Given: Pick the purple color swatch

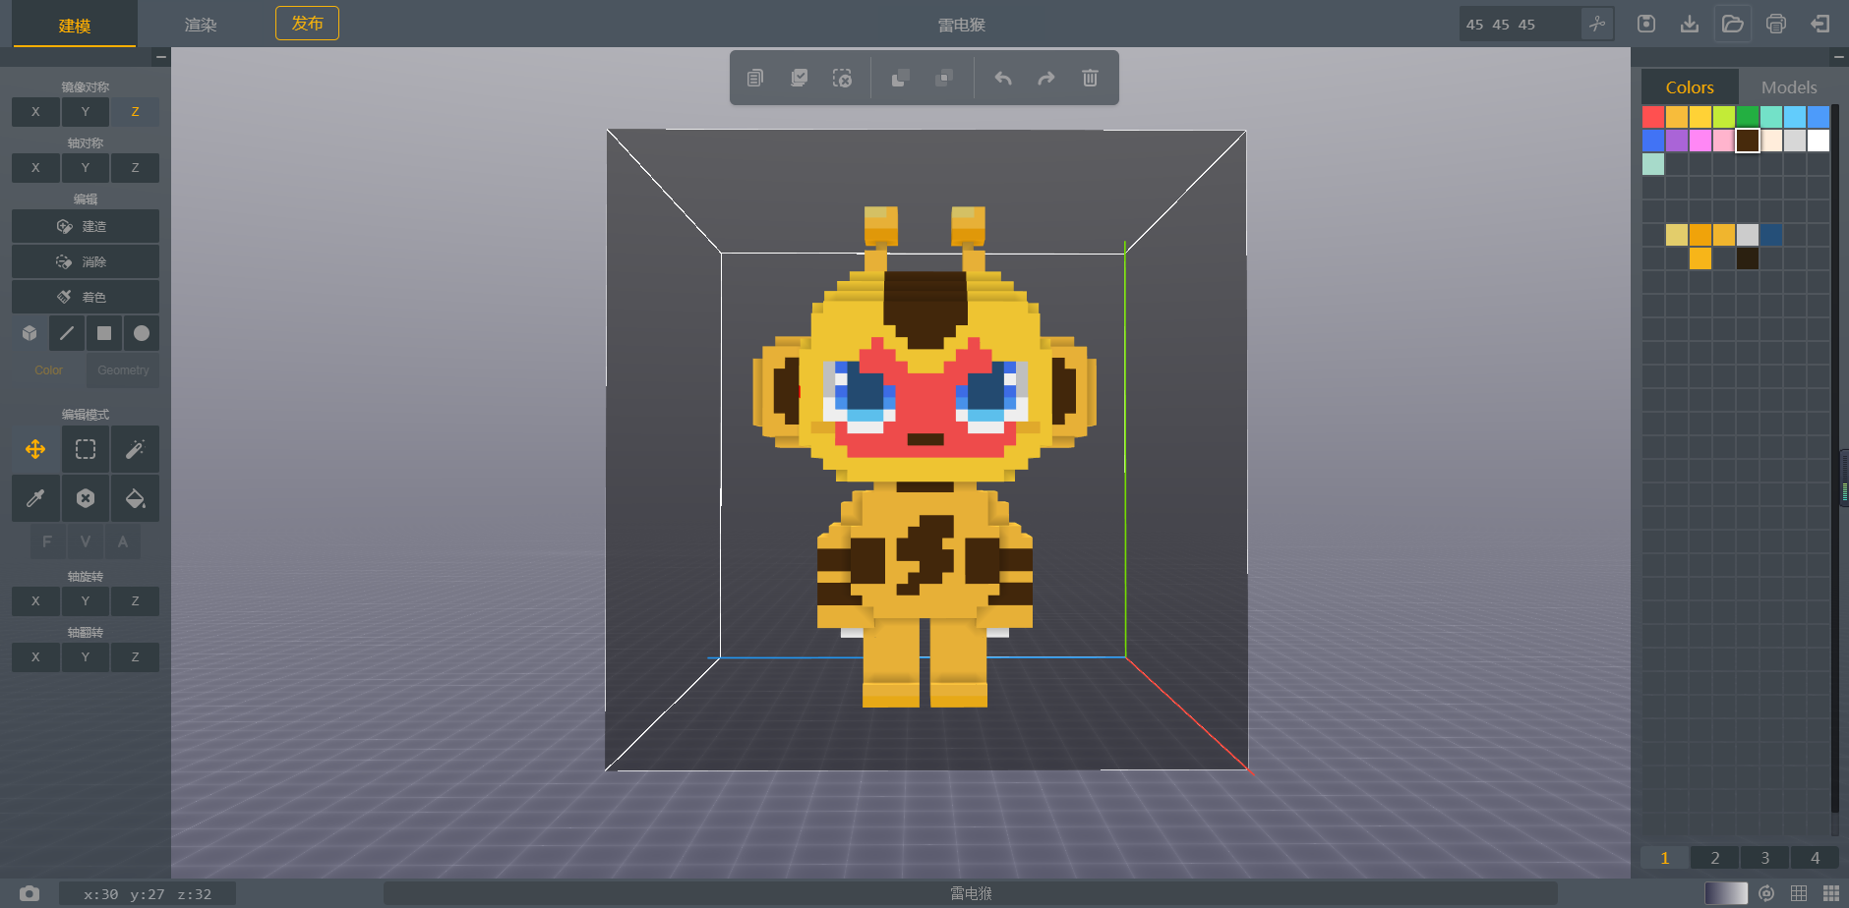Looking at the screenshot, I should click(x=1677, y=141).
